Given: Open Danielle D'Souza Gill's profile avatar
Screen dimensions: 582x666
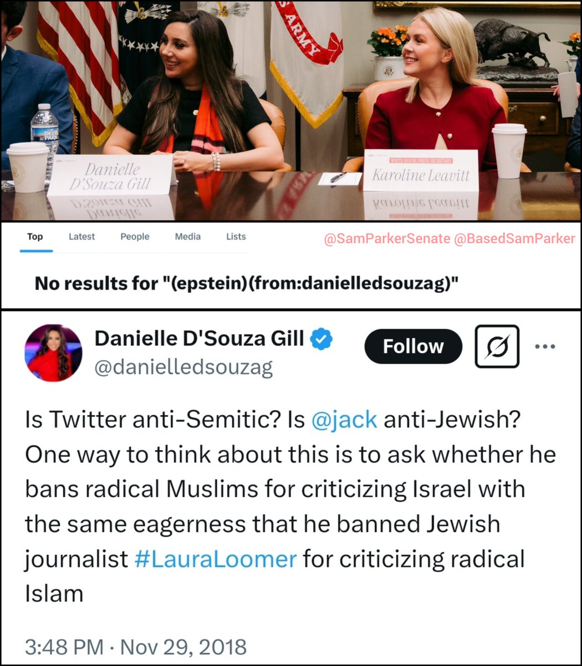Looking at the screenshot, I should [x=53, y=352].
